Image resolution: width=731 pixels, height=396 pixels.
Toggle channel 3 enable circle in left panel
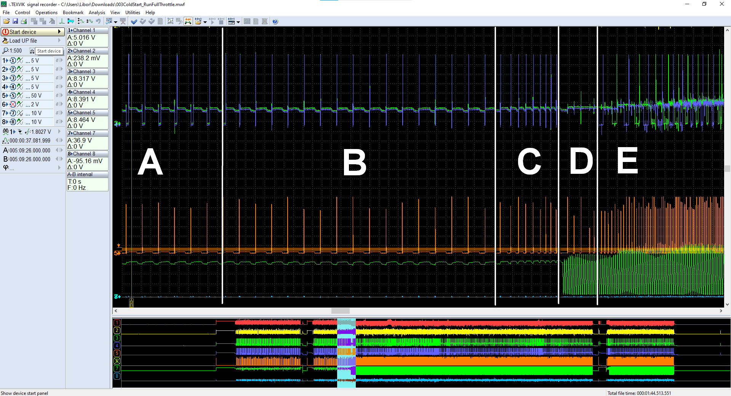click(x=13, y=78)
